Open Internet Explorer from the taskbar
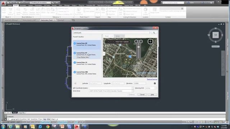230x129 pixels. 10,126
